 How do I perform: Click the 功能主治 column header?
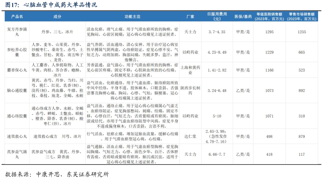132,17
